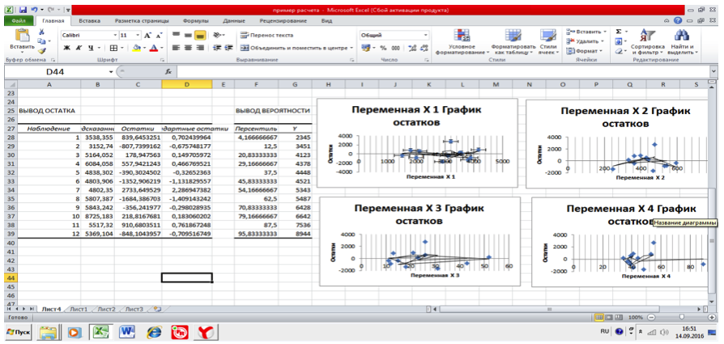724x344 pixels.
Task: Switch to Разметка страницы tab
Action: tap(142, 21)
